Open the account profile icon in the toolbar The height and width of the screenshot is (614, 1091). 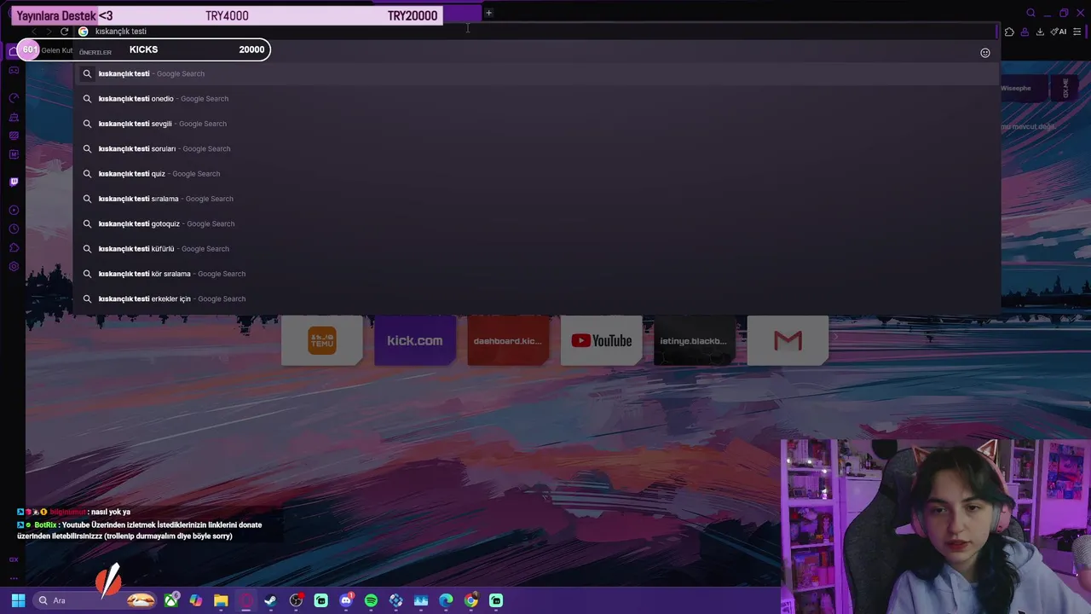[x=1025, y=32]
